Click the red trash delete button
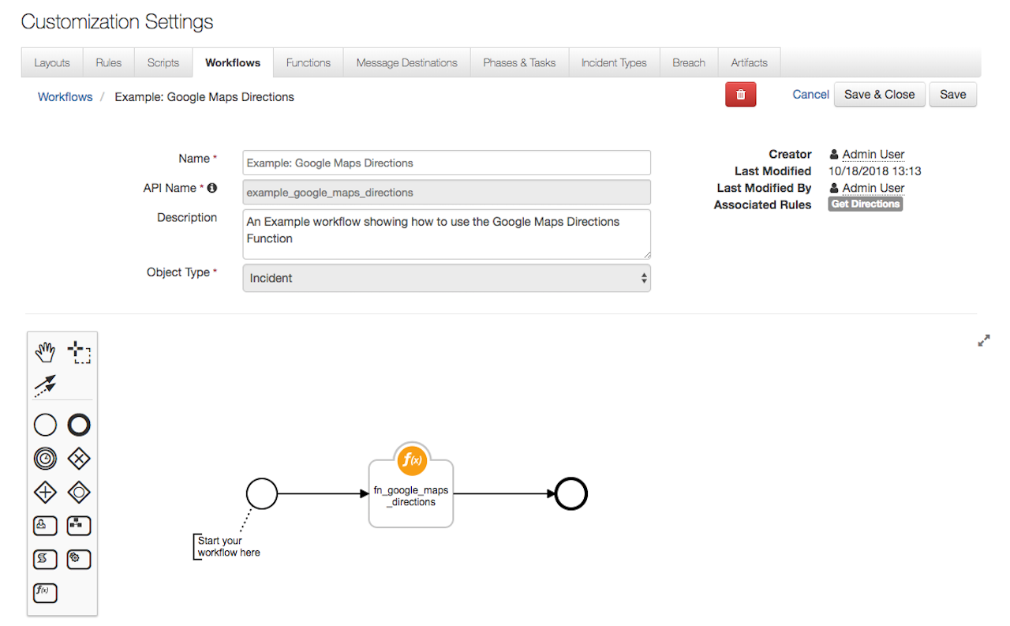 (x=741, y=95)
